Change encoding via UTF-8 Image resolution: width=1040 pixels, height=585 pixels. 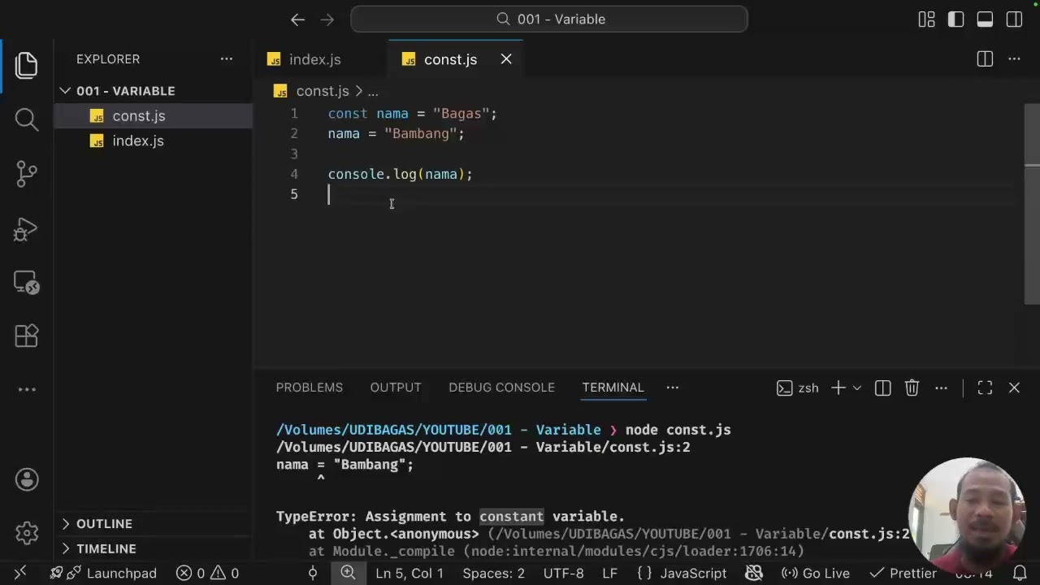pos(564,574)
